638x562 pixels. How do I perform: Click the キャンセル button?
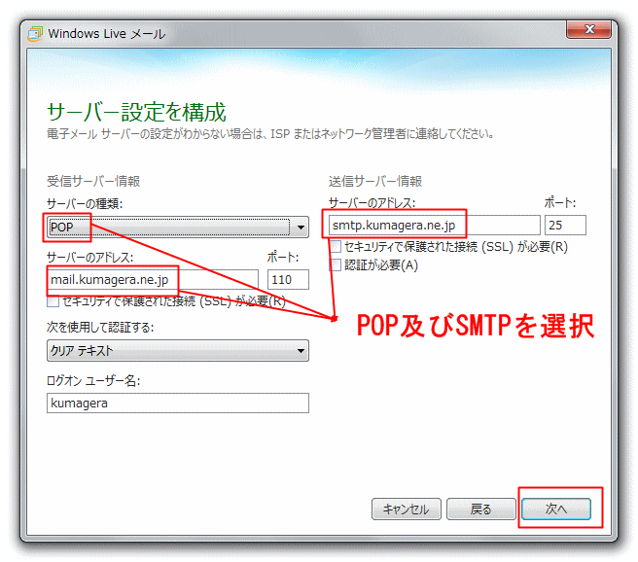pos(407,509)
